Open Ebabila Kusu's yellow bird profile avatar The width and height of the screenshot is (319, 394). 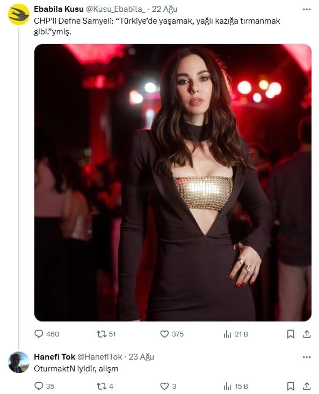[x=19, y=15]
